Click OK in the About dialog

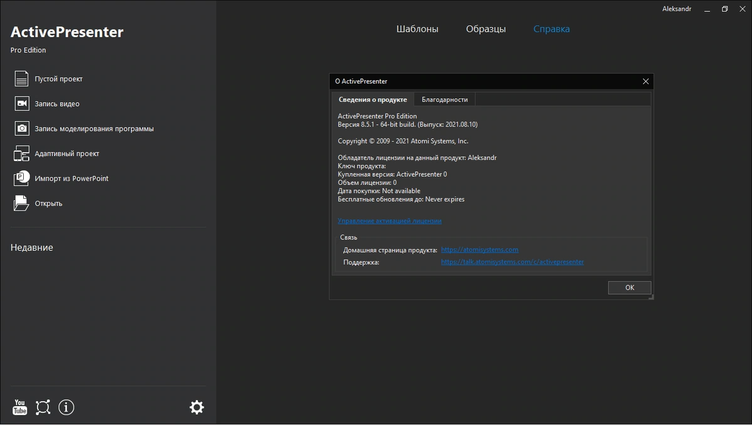pyautogui.click(x=630, y=288)
